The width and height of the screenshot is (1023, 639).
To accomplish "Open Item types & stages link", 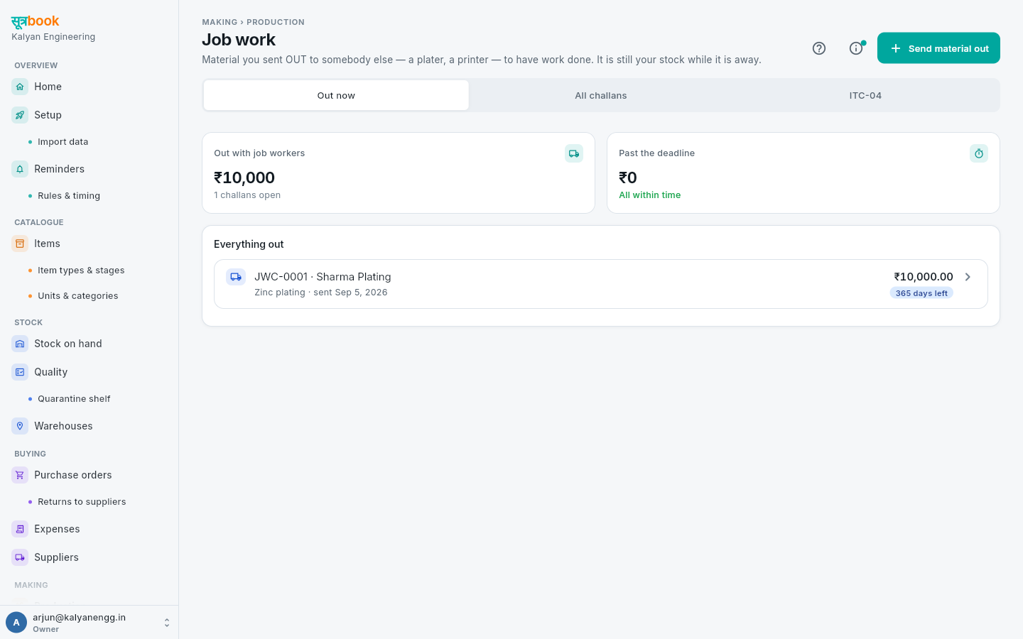I will click(x=81, y=271).
